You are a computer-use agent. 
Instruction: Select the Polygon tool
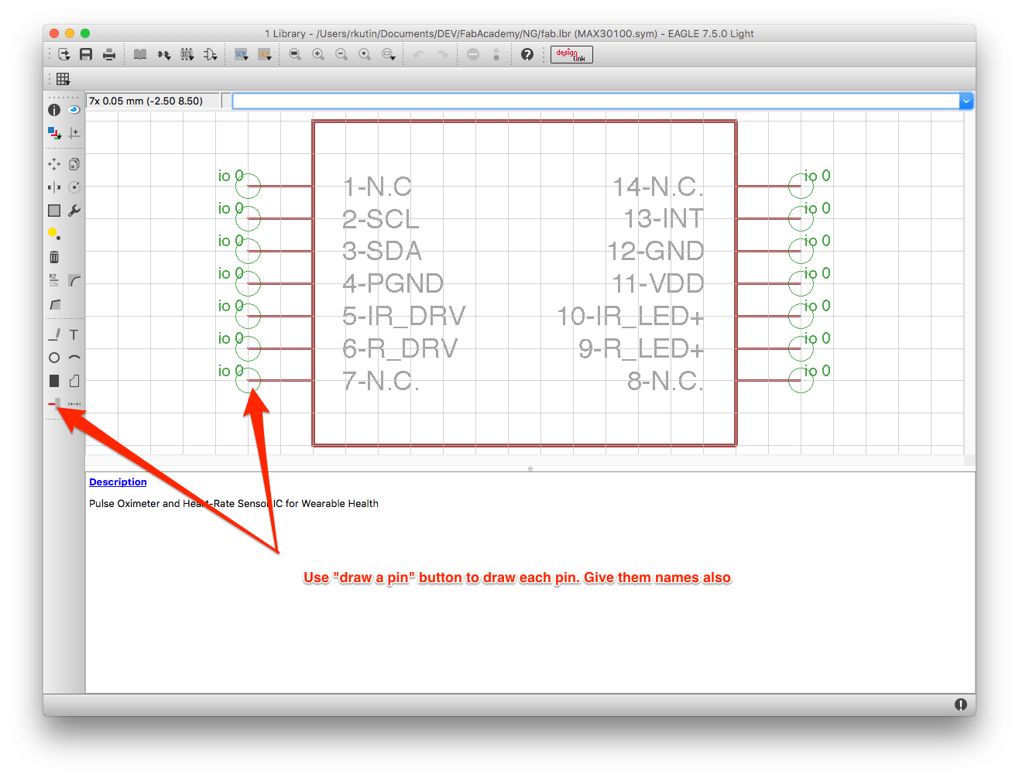(74, 381)
